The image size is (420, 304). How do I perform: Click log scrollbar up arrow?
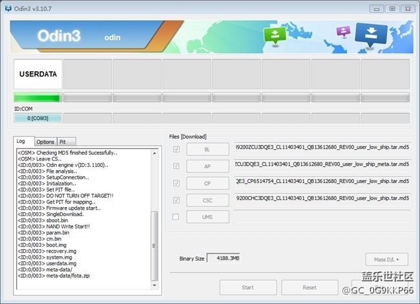[x=154, y=153]
